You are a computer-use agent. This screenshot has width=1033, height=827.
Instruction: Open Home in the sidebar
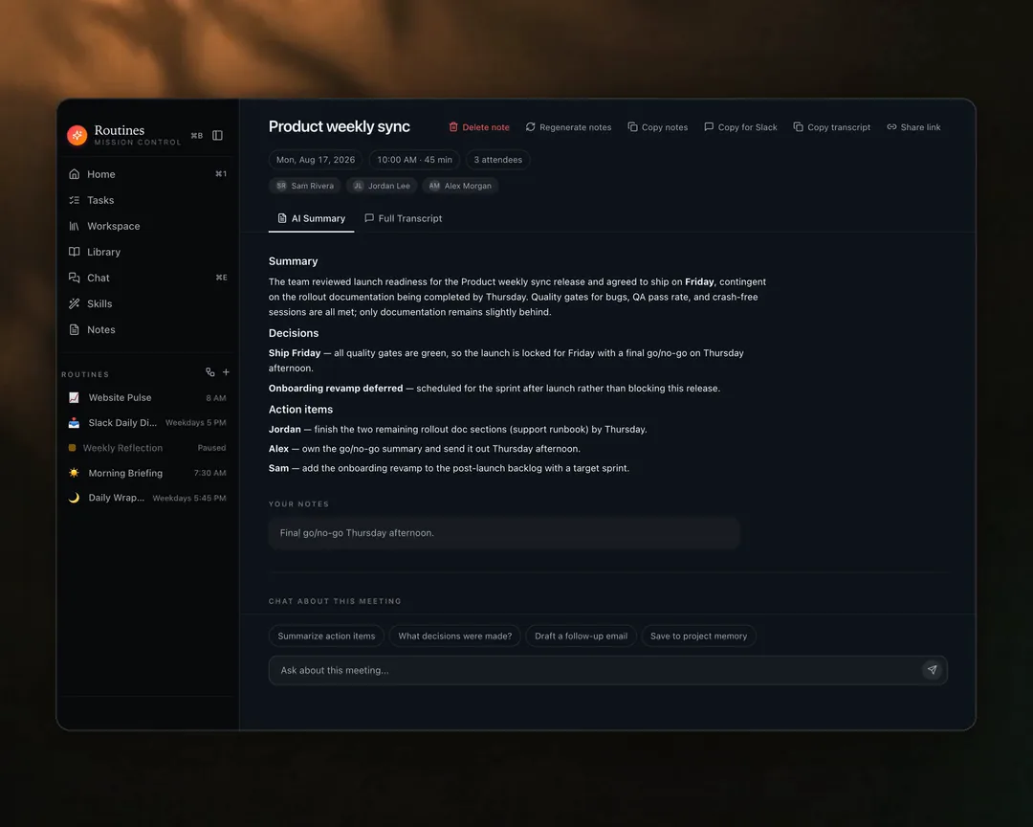point(147,174)
